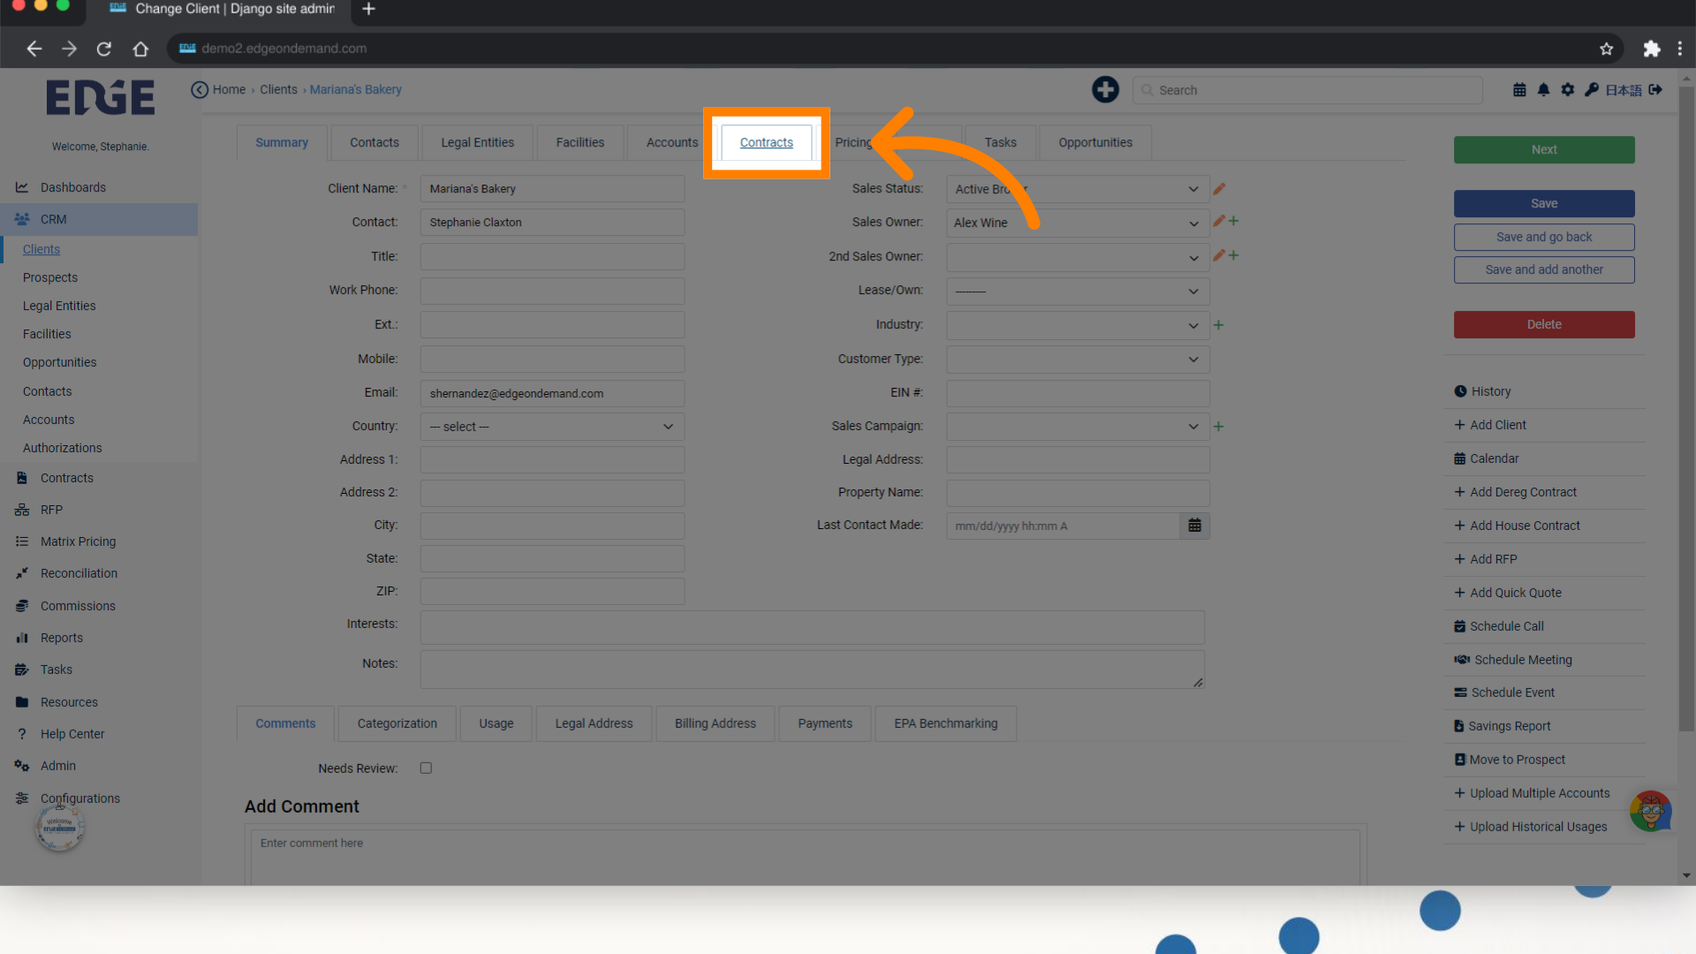Open the Billing Address tab
The image size is (1696, 954).
pos(715,723)
